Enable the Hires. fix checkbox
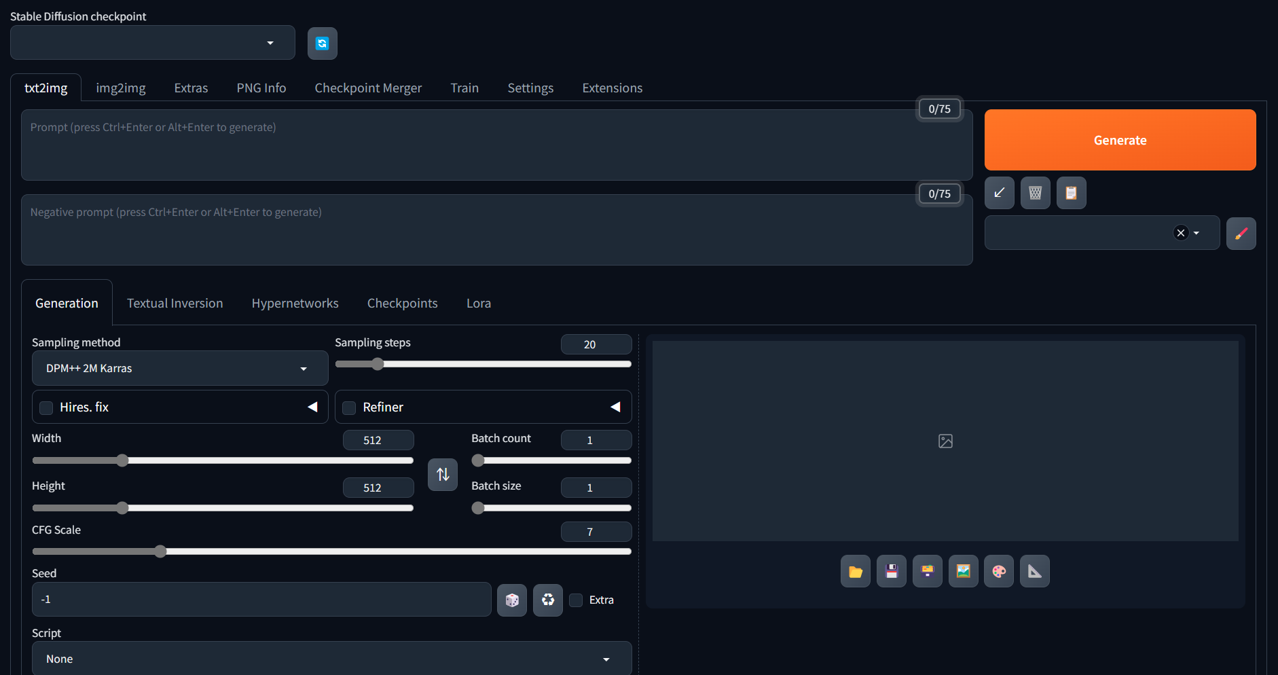This screenshot has width=1278, height=675. pyautogui.click(x=46, y=407)
